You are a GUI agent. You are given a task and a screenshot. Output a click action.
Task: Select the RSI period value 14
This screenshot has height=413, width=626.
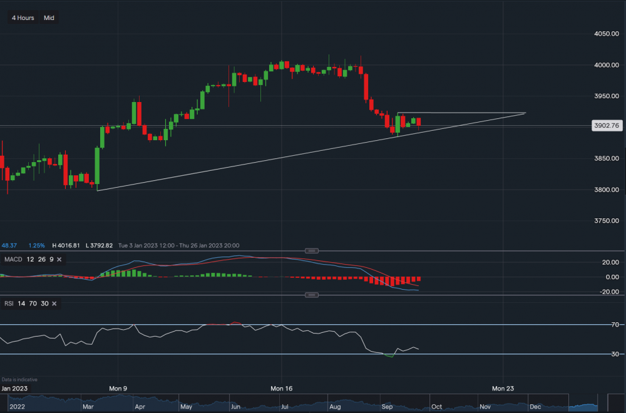click(21, 303)
